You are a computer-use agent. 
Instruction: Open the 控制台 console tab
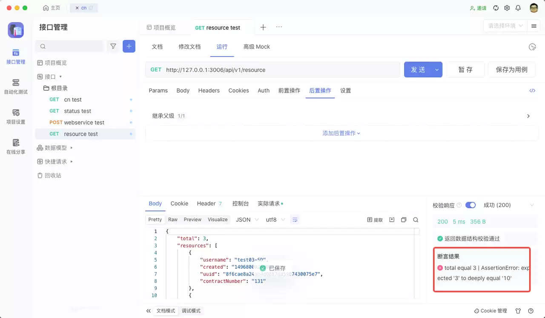click(x=241, y=204)
